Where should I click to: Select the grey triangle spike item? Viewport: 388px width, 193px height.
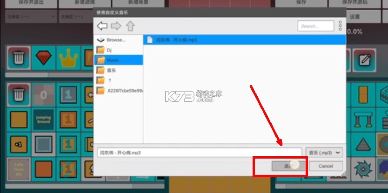point(363,144)
